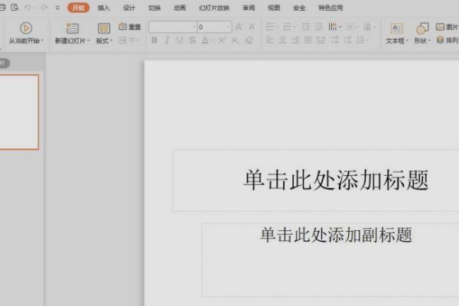Expand the 从当前开始 dropdown arrow

pos(42,41)
